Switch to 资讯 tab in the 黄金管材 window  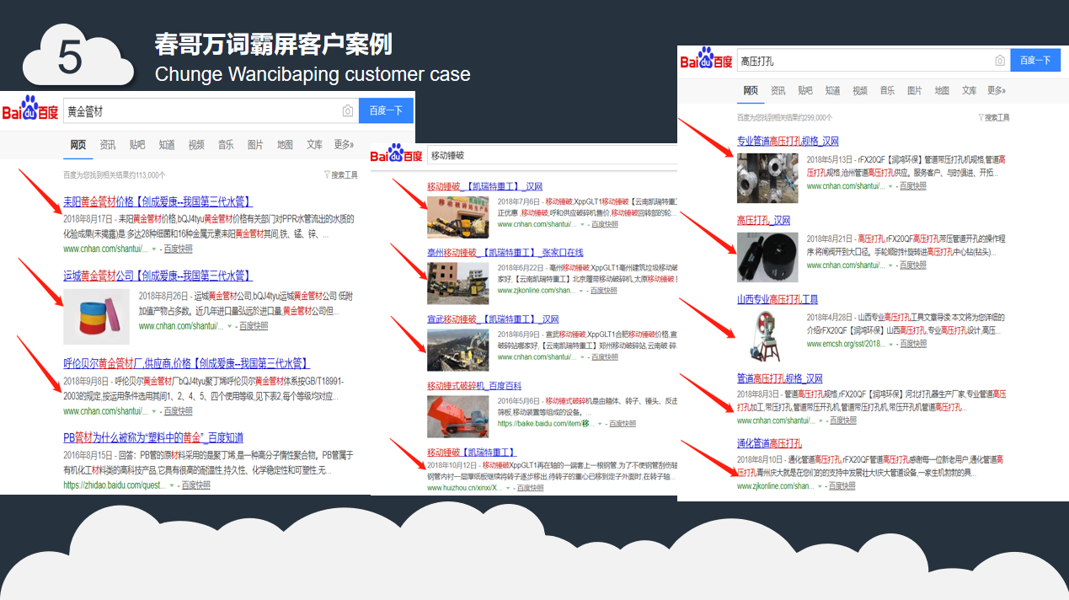click(x=108, y=145)
